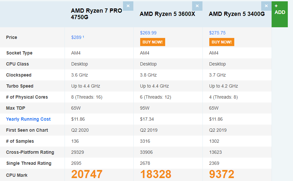
Task: Remove AMD Ryzen 7 PRO 4750G column
Action: point(128,6)
